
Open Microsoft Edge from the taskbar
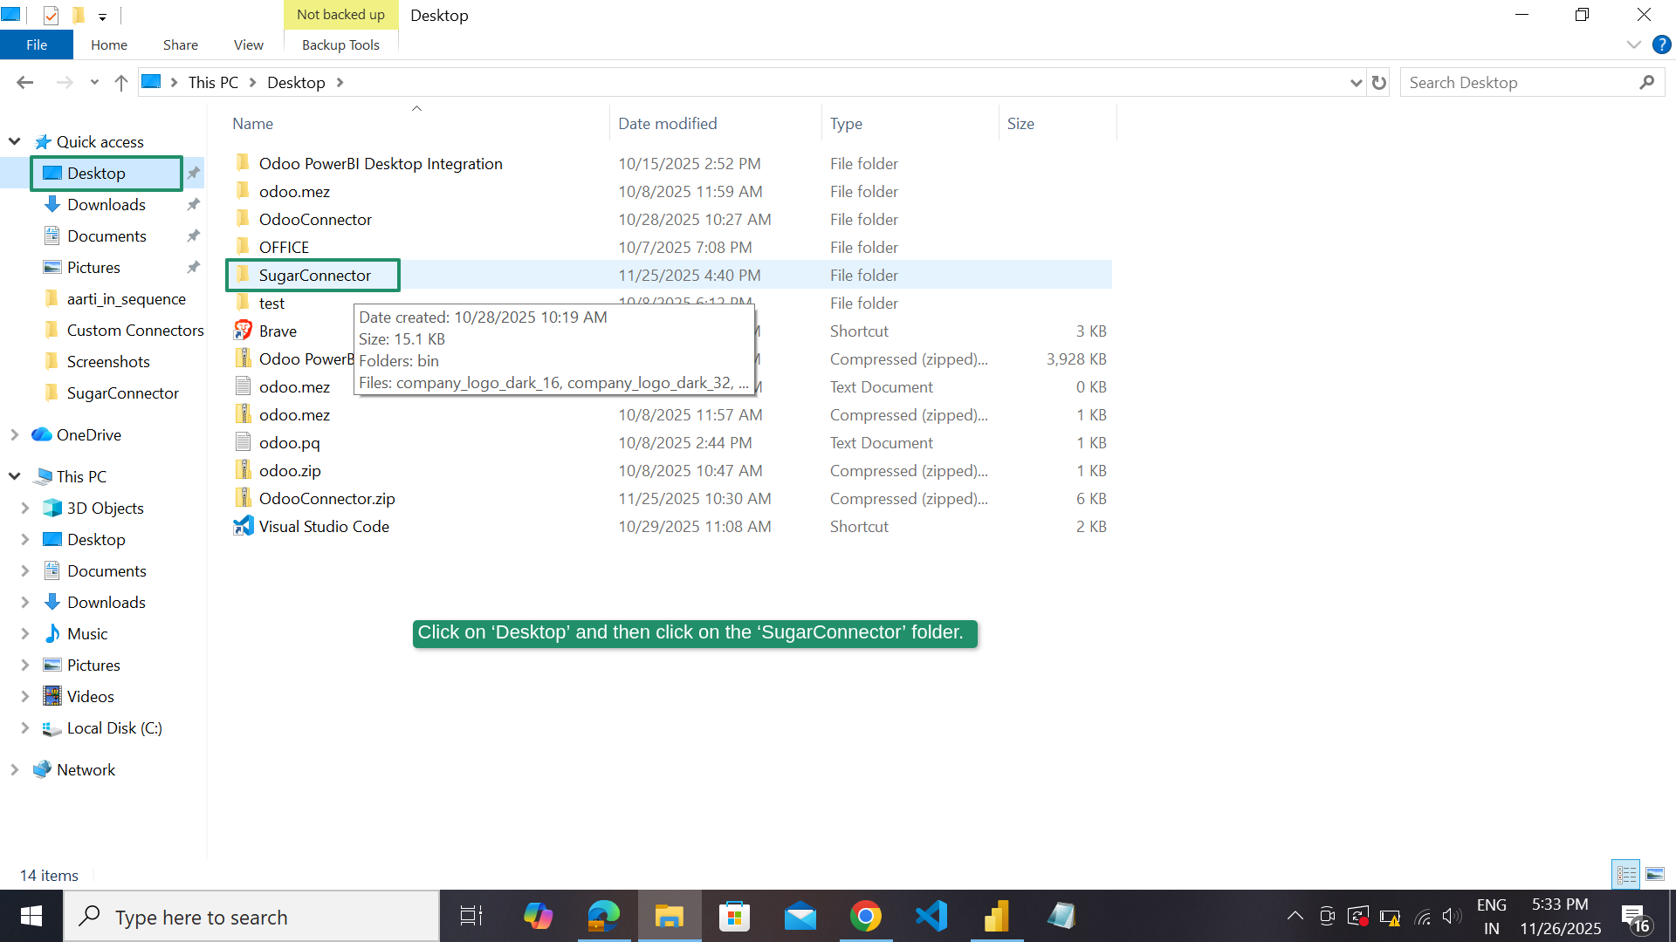tap(603, 916)
